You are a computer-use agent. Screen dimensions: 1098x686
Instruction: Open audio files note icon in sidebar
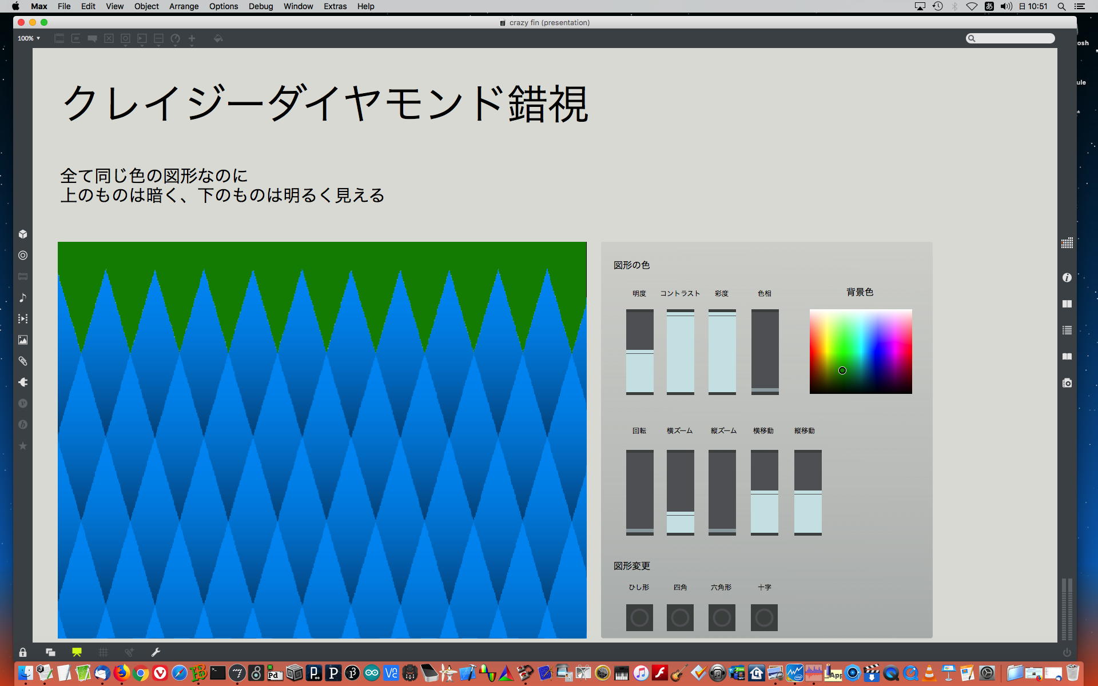[x=23, y=297]
